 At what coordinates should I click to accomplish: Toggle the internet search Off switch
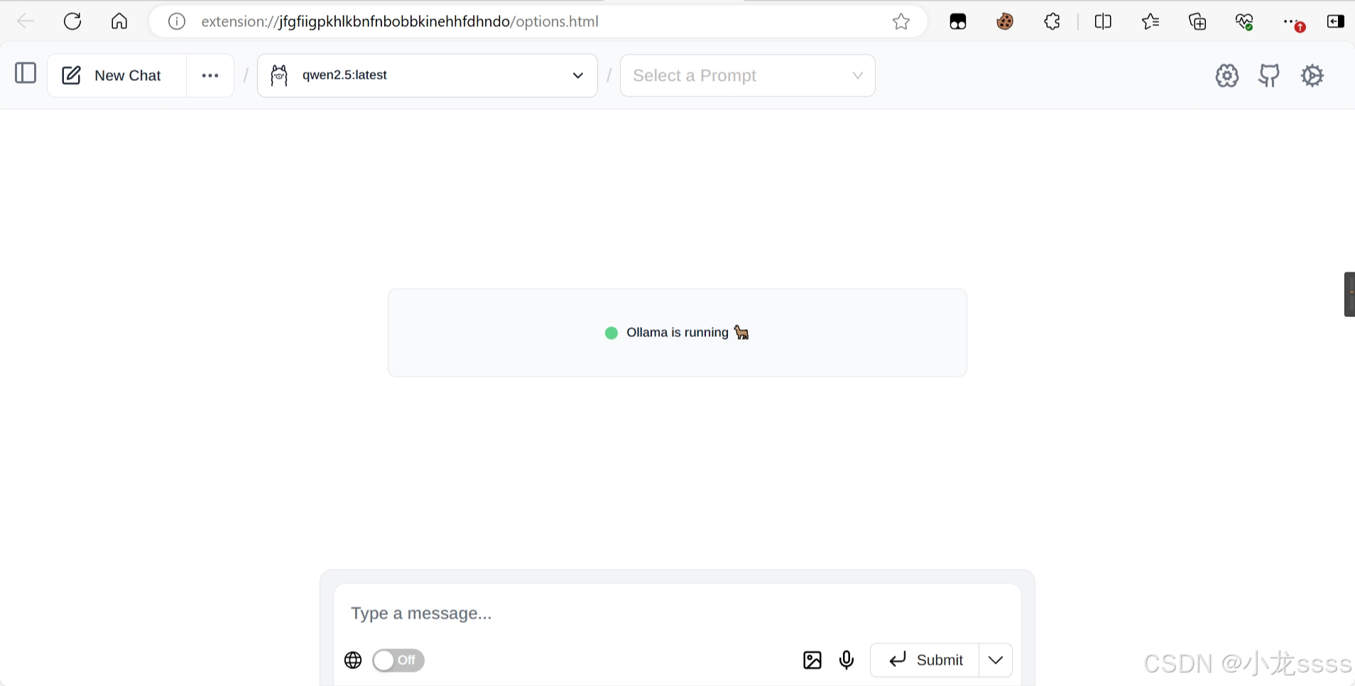pyautogui.click(x=398, y=660)
